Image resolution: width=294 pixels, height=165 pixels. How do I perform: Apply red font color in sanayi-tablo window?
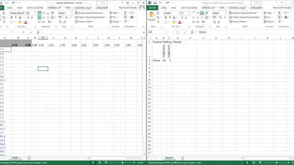26,22
